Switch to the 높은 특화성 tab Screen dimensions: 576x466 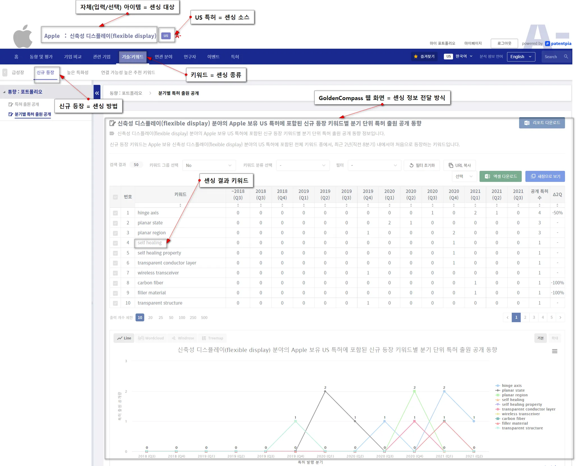click(x=78, y=73)
